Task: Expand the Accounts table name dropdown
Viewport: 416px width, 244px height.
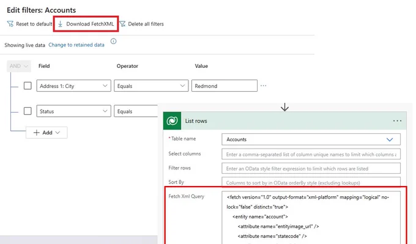Action: (390, 139)
